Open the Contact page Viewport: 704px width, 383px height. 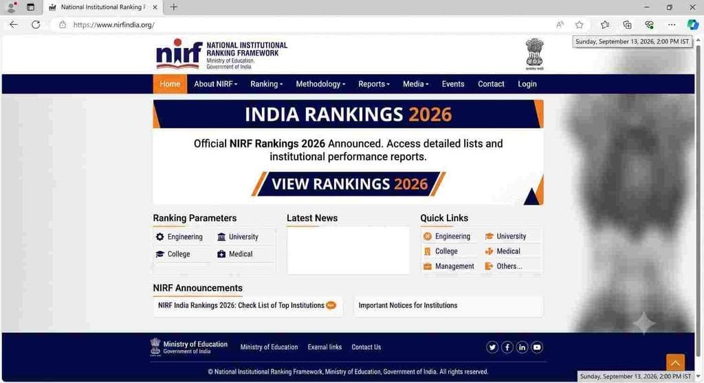[491, 84]
